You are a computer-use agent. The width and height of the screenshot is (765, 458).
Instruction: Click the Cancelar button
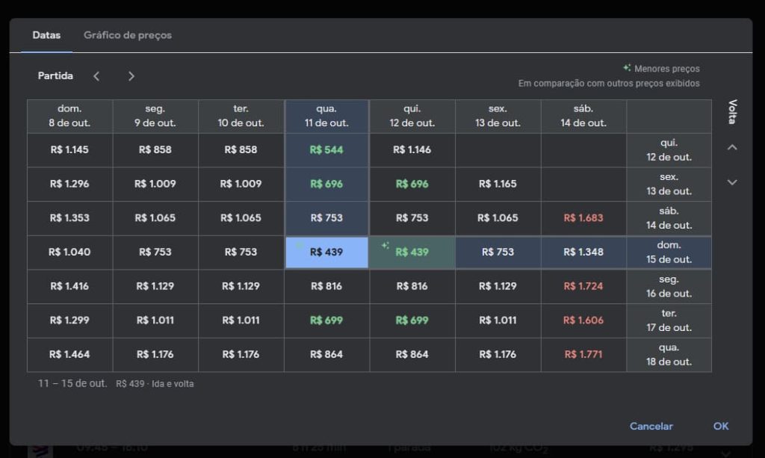click(651, 427)
